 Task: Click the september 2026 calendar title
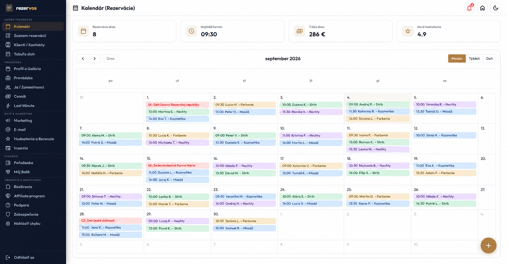[x=283, y=59]
